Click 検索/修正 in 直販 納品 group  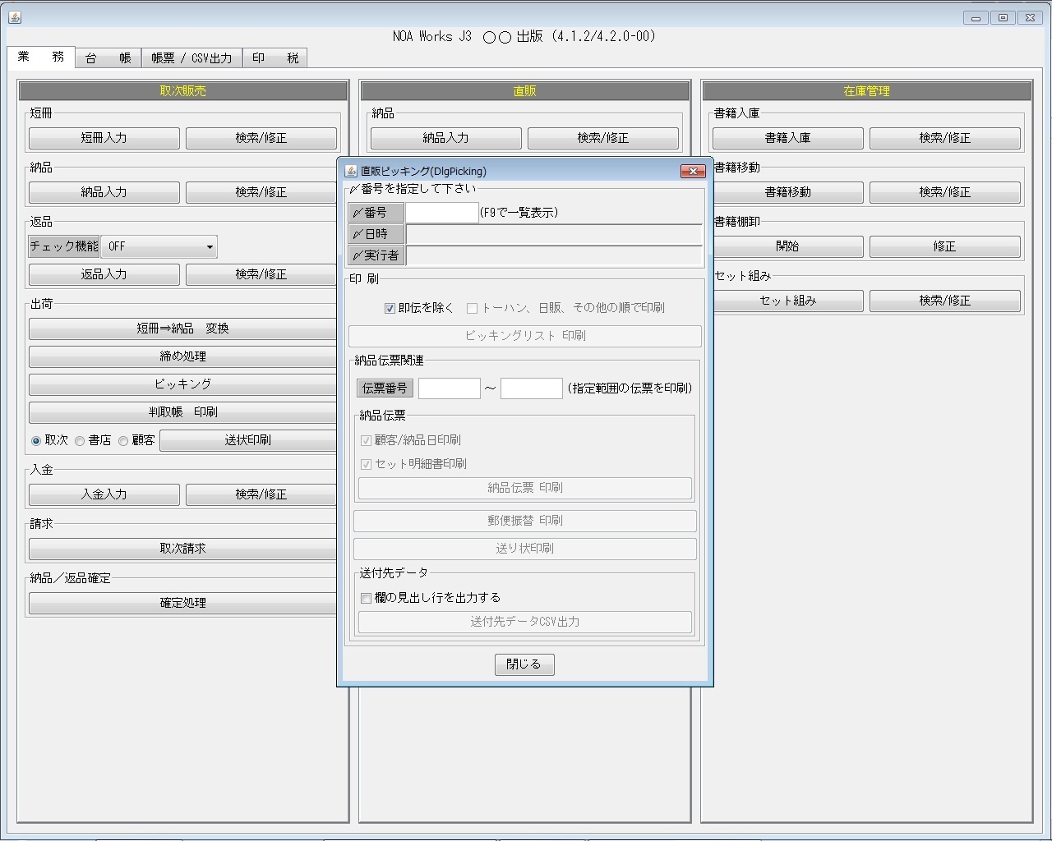603,138
